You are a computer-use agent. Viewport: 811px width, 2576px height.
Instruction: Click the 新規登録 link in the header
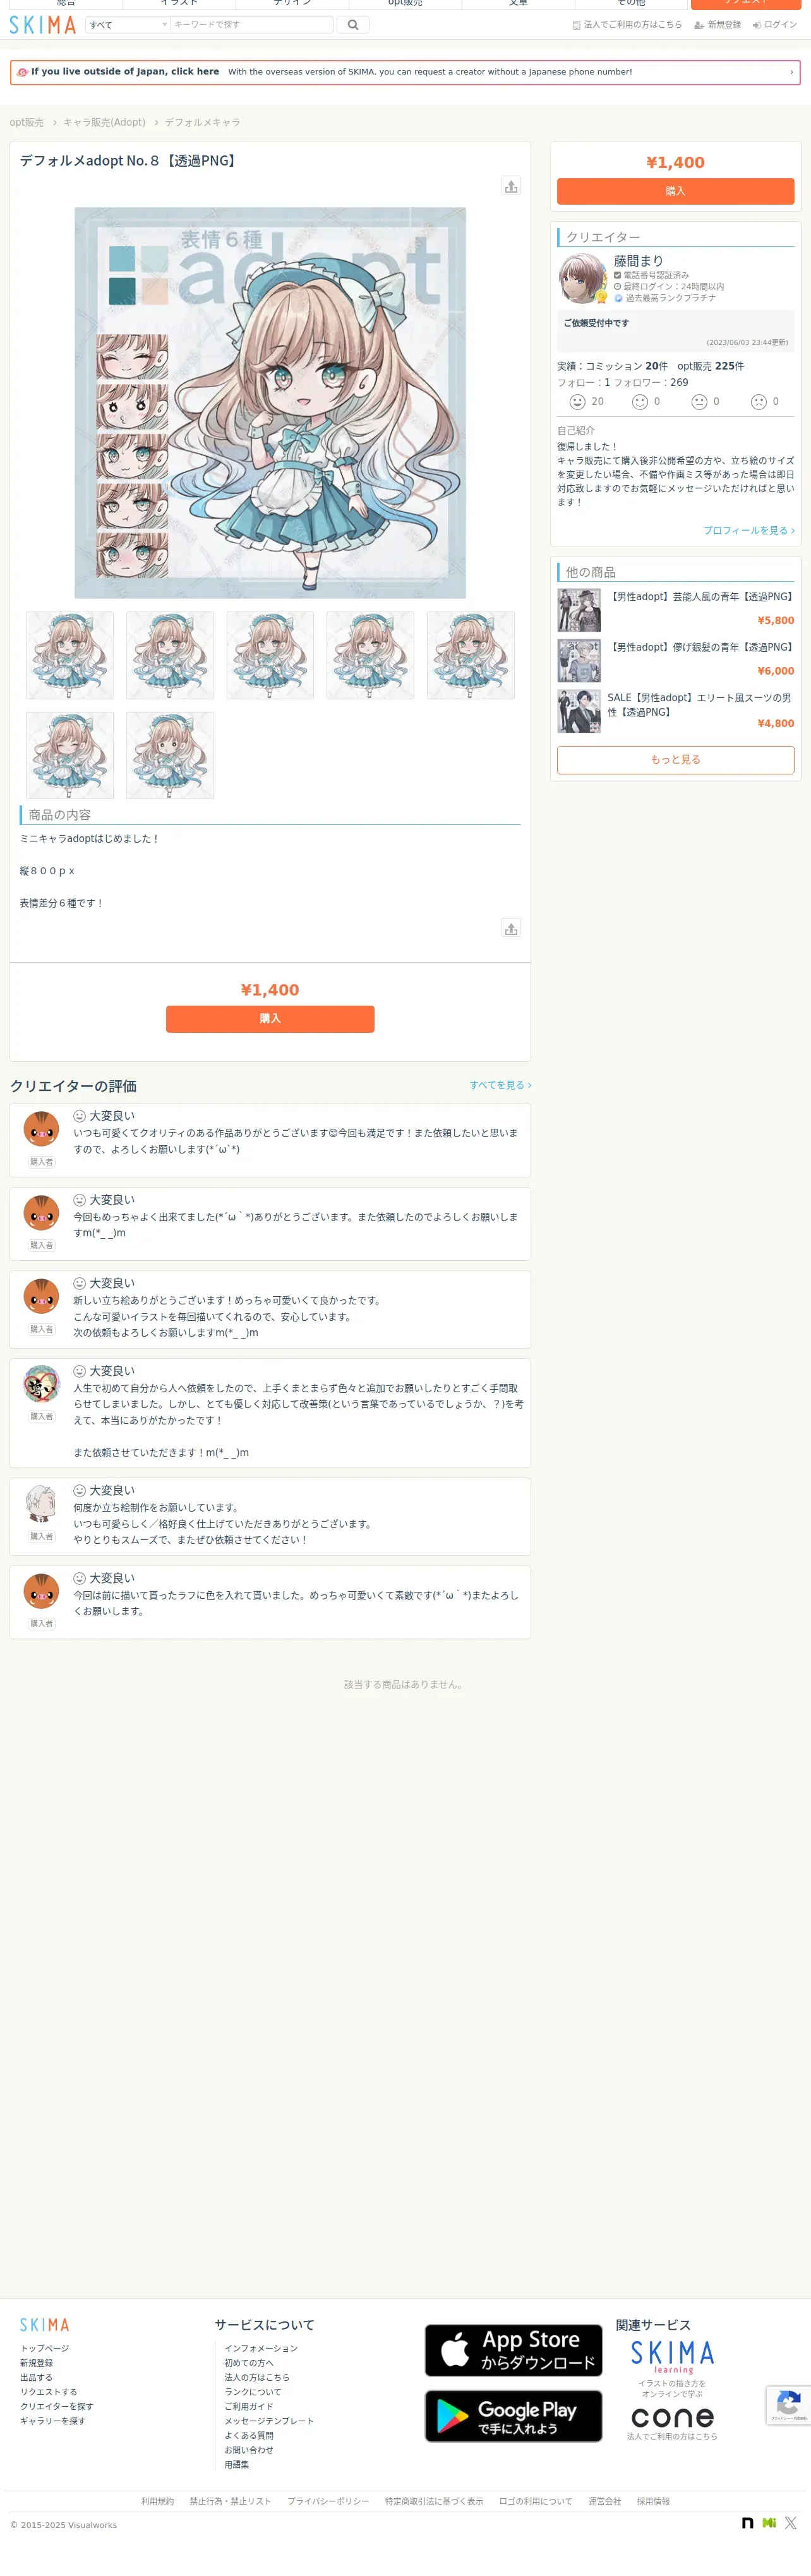click(x=718, y=25)
